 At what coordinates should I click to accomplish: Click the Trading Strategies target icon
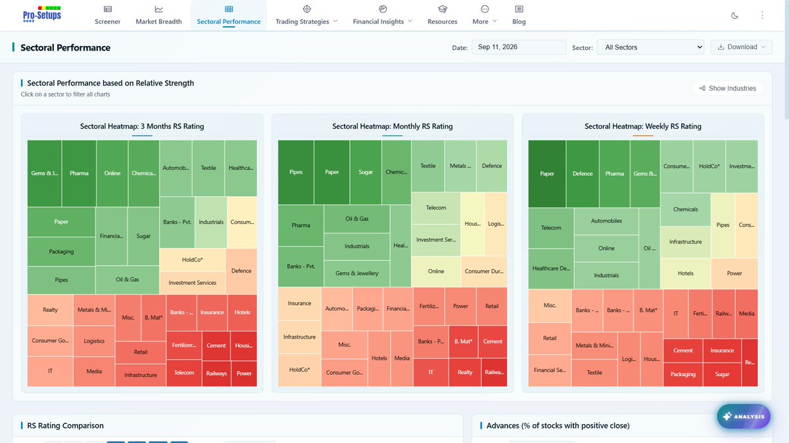(x=306, y=9)
